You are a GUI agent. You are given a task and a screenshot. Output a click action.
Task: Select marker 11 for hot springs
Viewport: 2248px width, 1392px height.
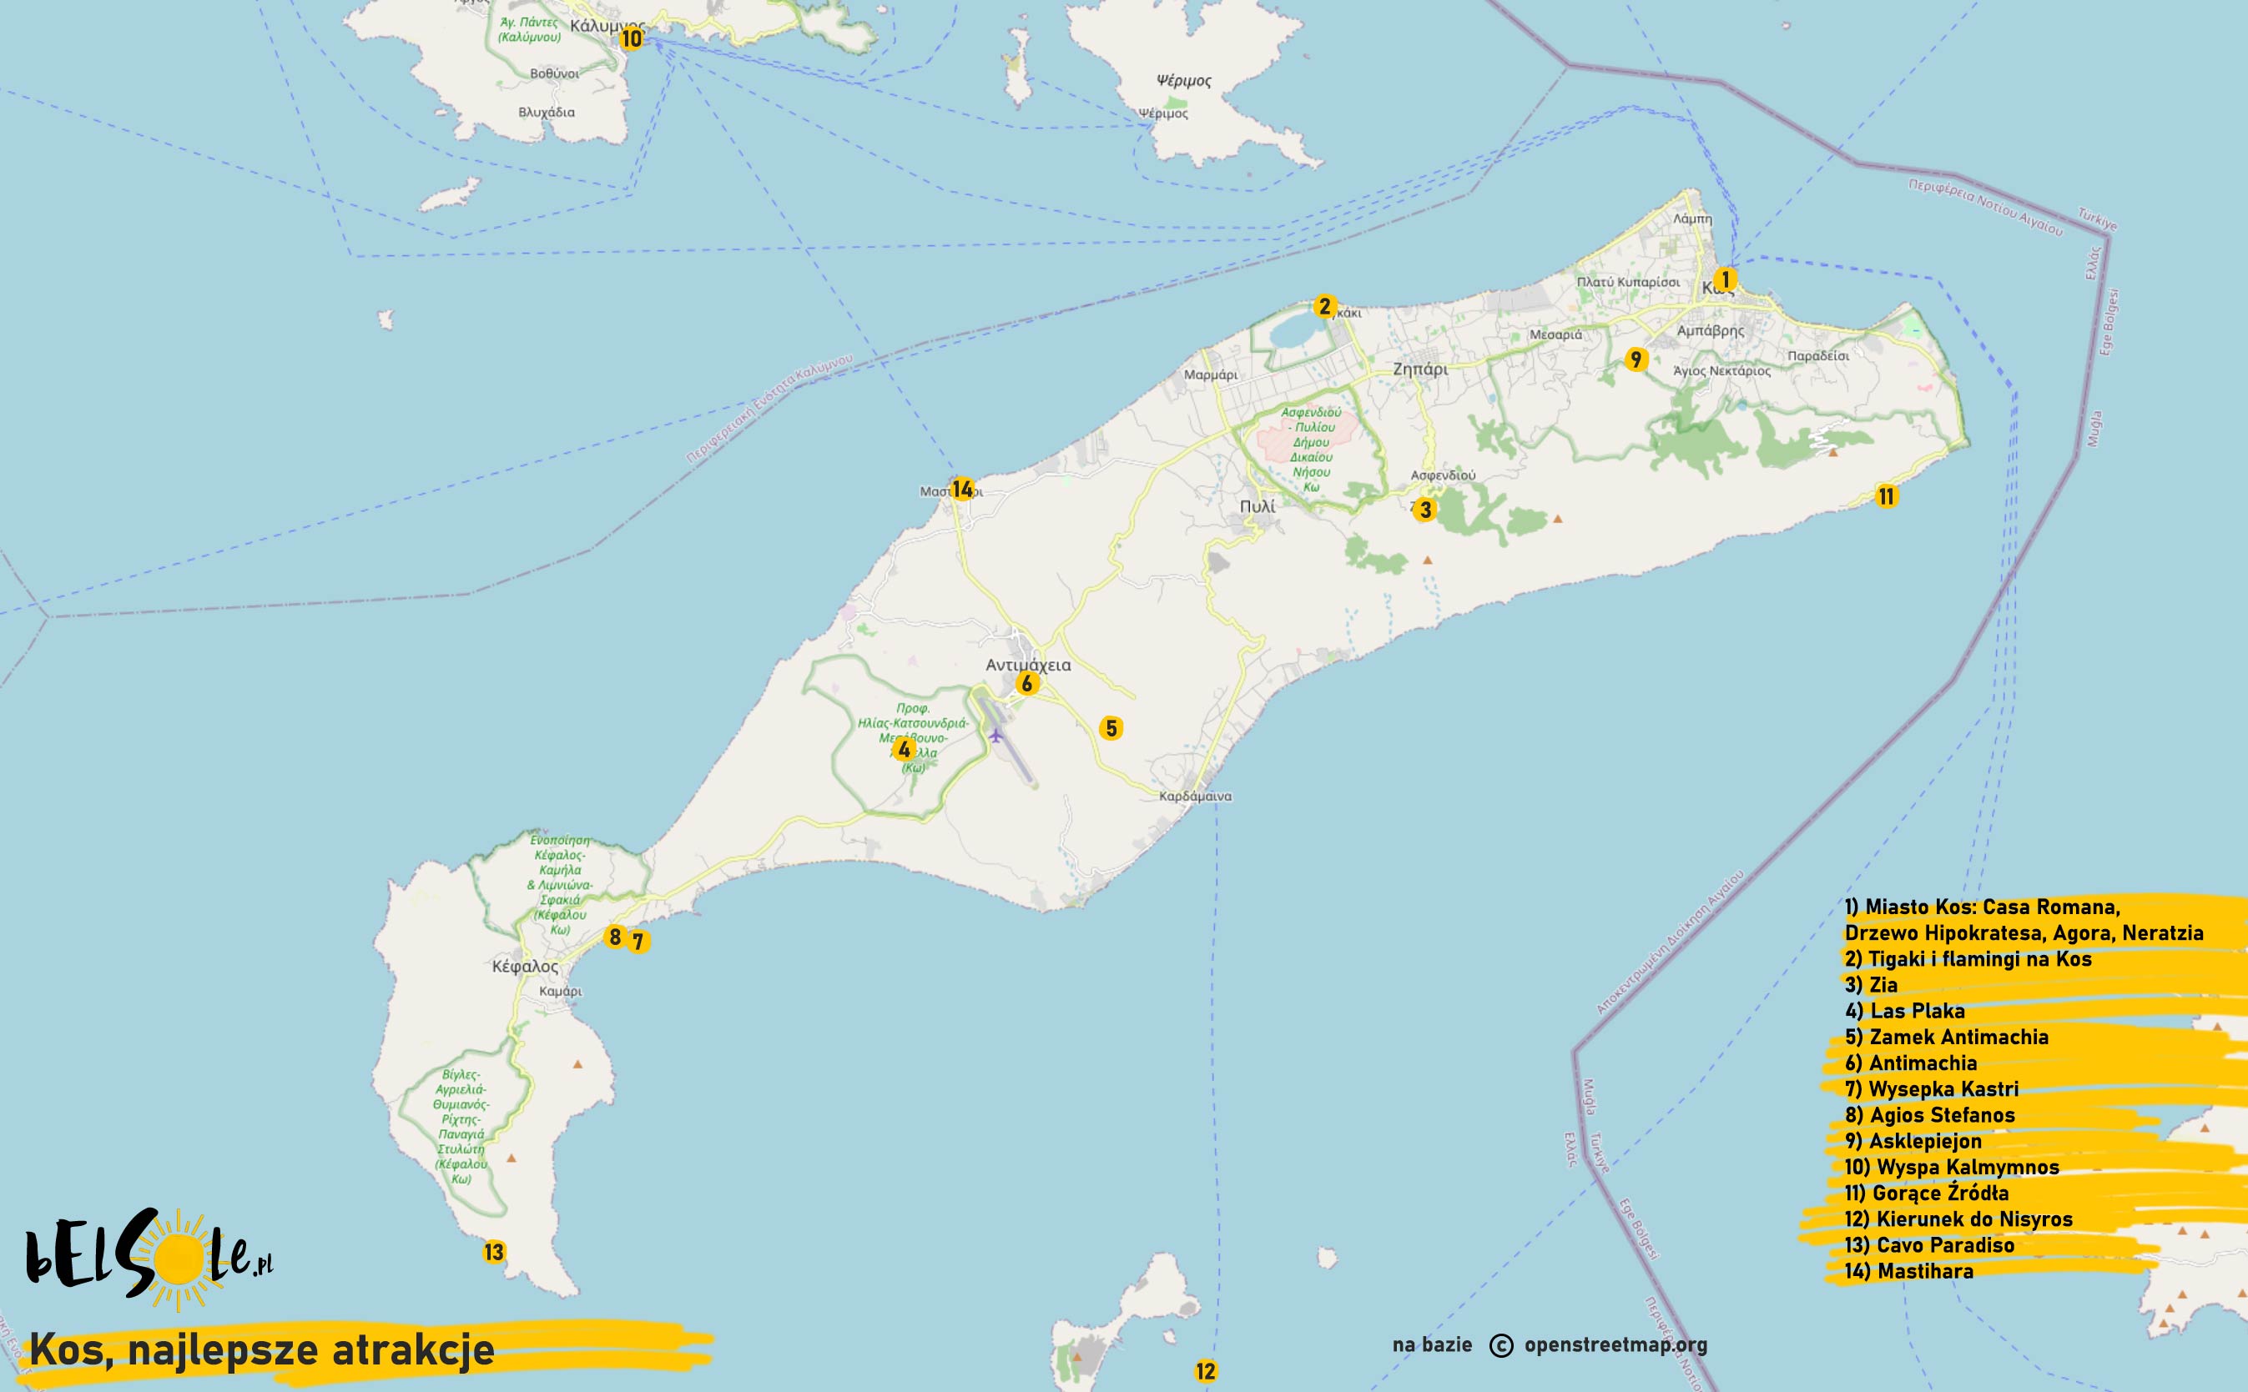[x=1886, y=496]
